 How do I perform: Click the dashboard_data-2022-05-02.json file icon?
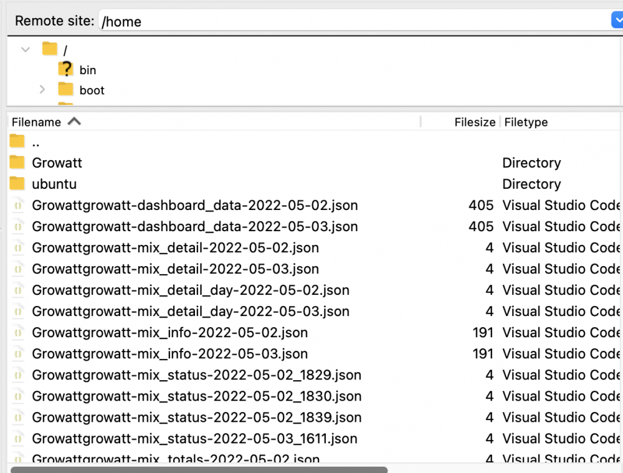[17, 205]
